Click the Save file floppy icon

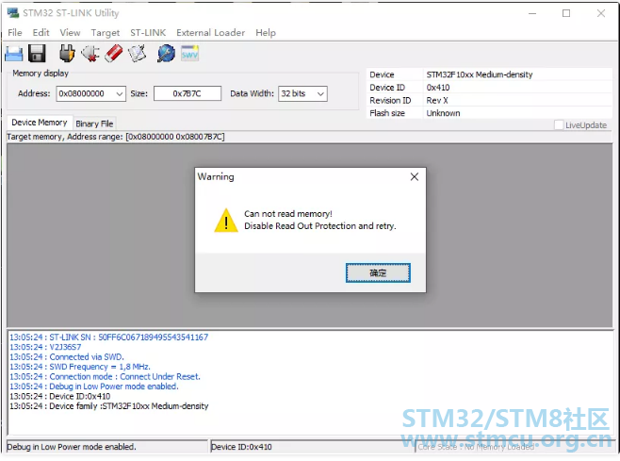[x=37, y=54]
